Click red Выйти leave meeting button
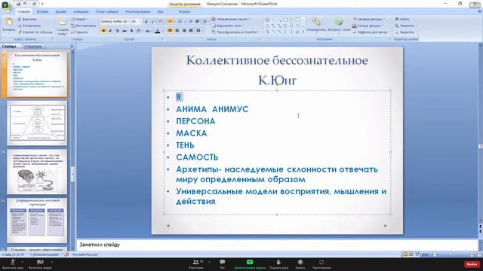Image resolution: width=483 pixels, height=271 pixels. pos(472,264)
